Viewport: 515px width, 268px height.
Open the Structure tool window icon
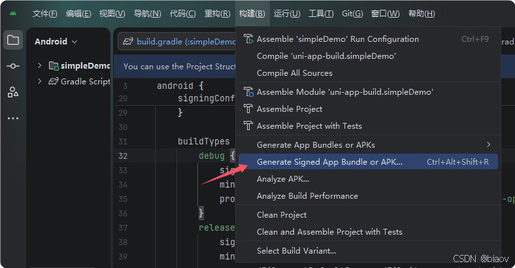(13, 92)
